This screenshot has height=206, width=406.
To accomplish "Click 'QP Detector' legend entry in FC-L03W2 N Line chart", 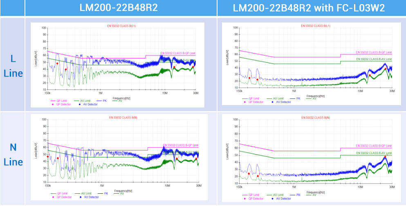I will click(253, 199).
